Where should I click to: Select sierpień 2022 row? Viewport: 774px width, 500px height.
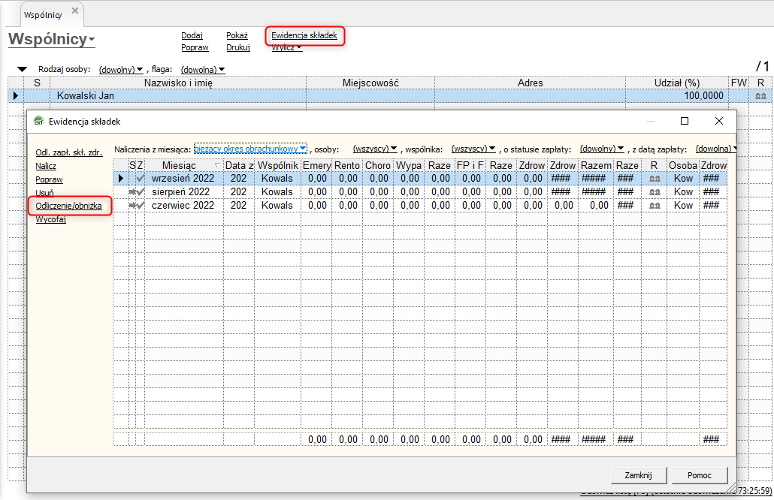[x=420, y=191]
